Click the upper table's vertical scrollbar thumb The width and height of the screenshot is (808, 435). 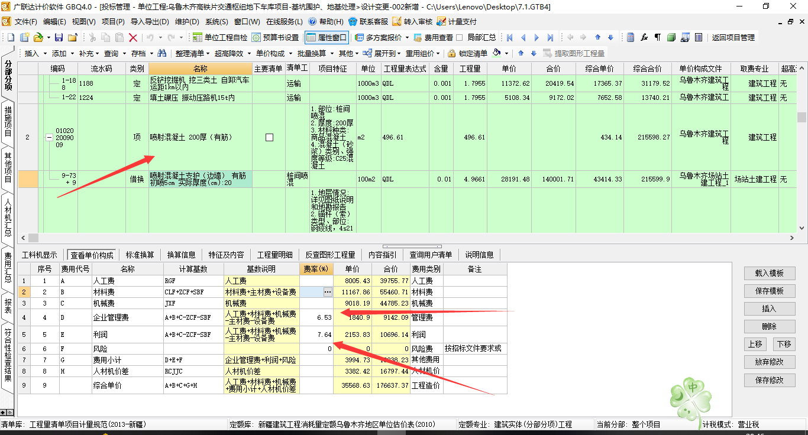[801, 116]
